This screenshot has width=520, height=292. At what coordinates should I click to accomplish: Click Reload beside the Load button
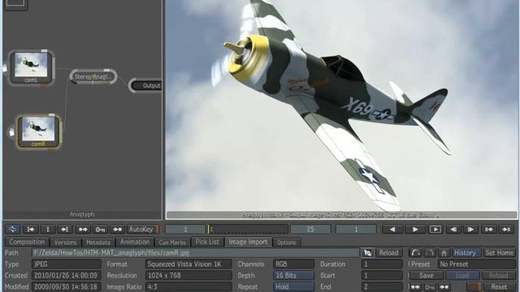click(498, 276)
